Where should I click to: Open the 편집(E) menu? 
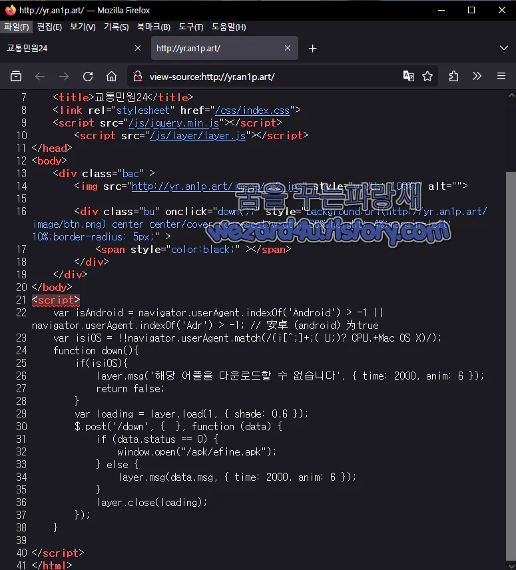point(49,27)
